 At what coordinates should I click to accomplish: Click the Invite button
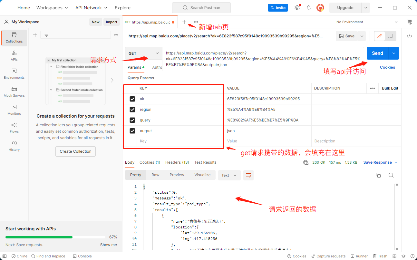(278, 8)
